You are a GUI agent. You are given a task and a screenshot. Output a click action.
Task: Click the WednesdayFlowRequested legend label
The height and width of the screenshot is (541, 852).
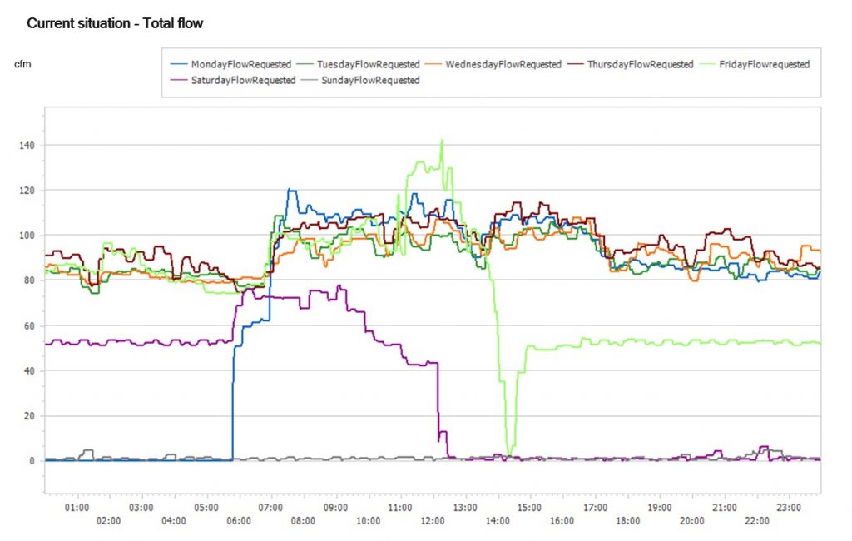click(503, 64)
